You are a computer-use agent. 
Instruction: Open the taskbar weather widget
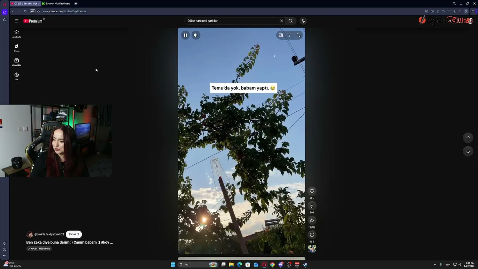click(x=12, y=265)
